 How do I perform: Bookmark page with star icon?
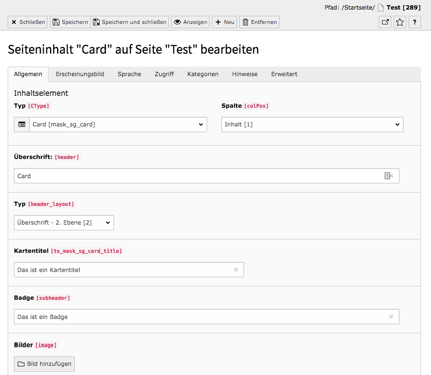click(400, 22)
